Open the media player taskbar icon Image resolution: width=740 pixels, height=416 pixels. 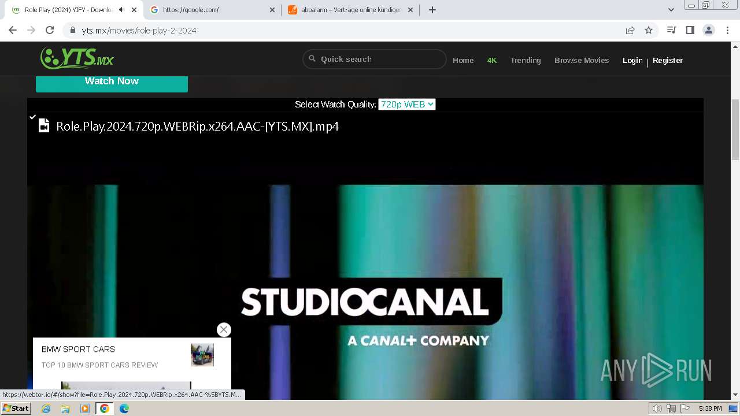point(85,408)
